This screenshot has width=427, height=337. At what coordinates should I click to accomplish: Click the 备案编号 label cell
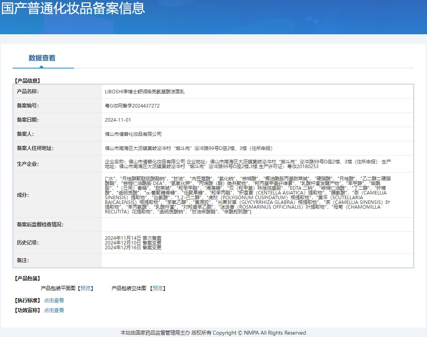click(57, 106)
